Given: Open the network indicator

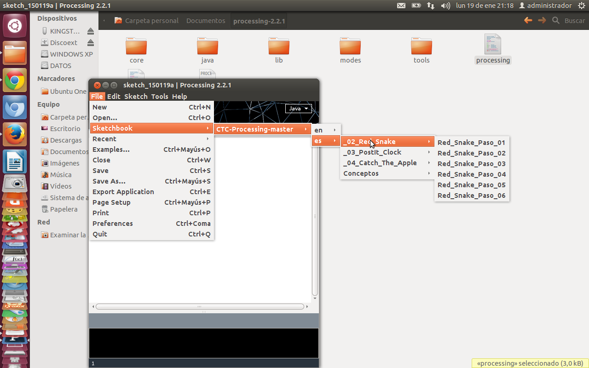Looking at the screenshot, I should pos(431,6).
